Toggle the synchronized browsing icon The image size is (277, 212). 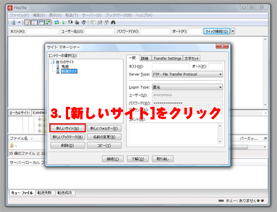[x=106, y=23]
